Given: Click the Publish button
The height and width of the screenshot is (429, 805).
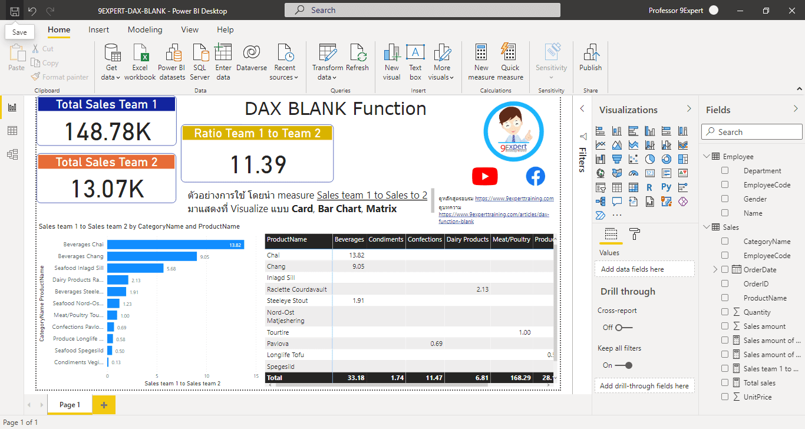Looking at the screenshot, I should click(590, 59).
